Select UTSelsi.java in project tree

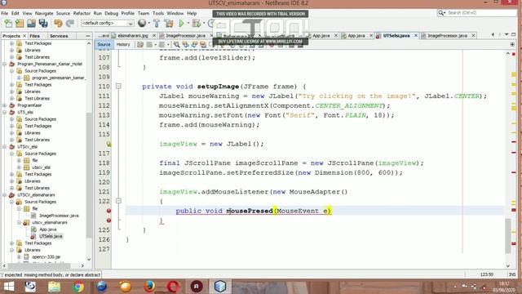(x=51, y=236)
